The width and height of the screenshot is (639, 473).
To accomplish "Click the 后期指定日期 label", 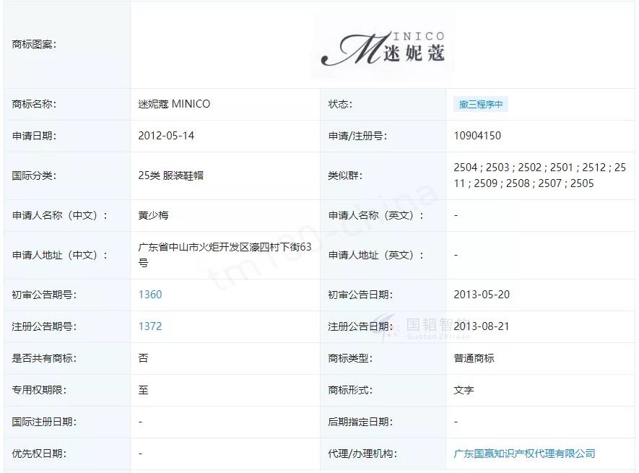I will (360, 422).
